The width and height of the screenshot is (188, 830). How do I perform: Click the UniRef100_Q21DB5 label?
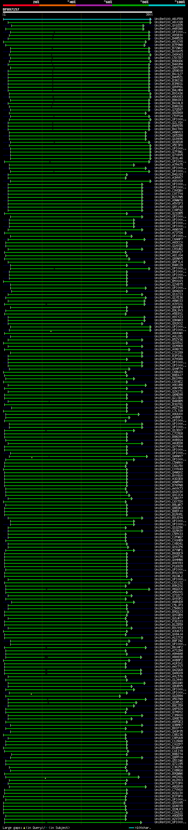click(x=169, y=213)
